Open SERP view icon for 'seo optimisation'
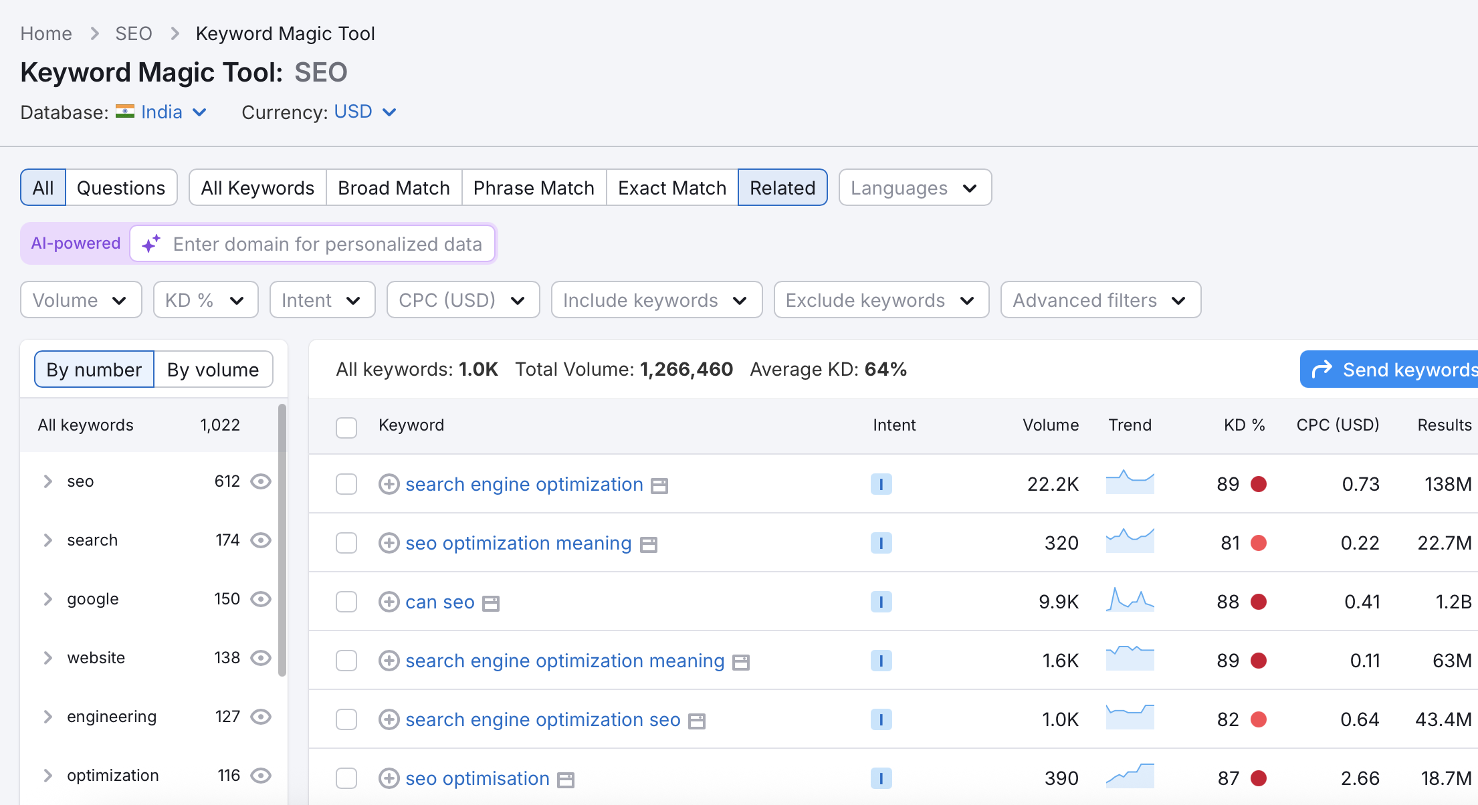Image resolution: width=1478 pixels, height=805 pixels. tap(566, 780)
